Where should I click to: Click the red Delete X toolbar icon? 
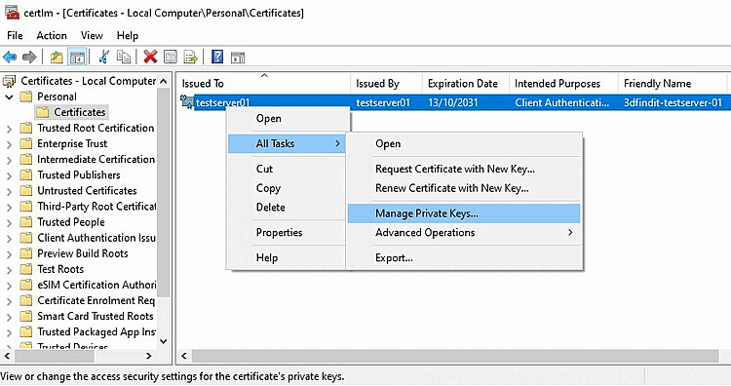tap(150, 58)
